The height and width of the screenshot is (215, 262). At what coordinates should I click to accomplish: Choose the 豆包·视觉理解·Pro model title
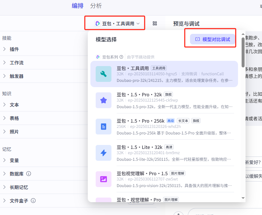[139, 200]
